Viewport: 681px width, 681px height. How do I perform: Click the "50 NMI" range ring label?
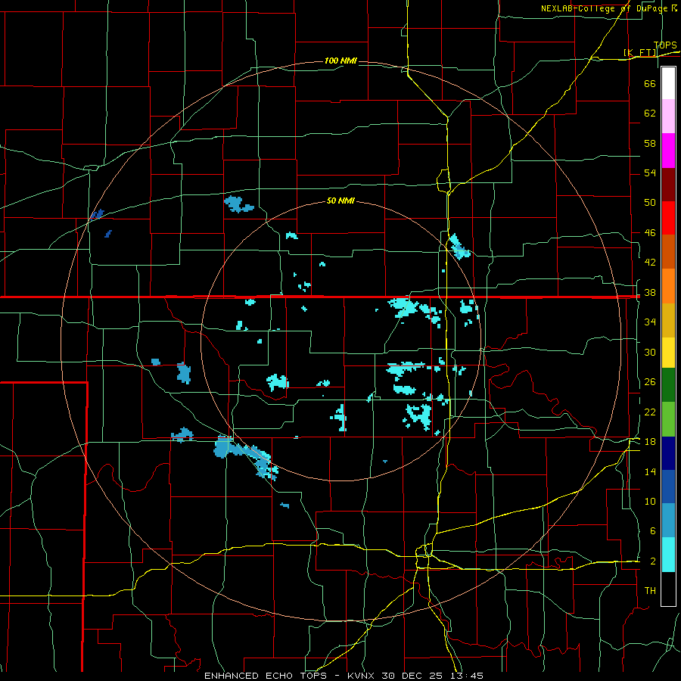(x=340, y=201)
